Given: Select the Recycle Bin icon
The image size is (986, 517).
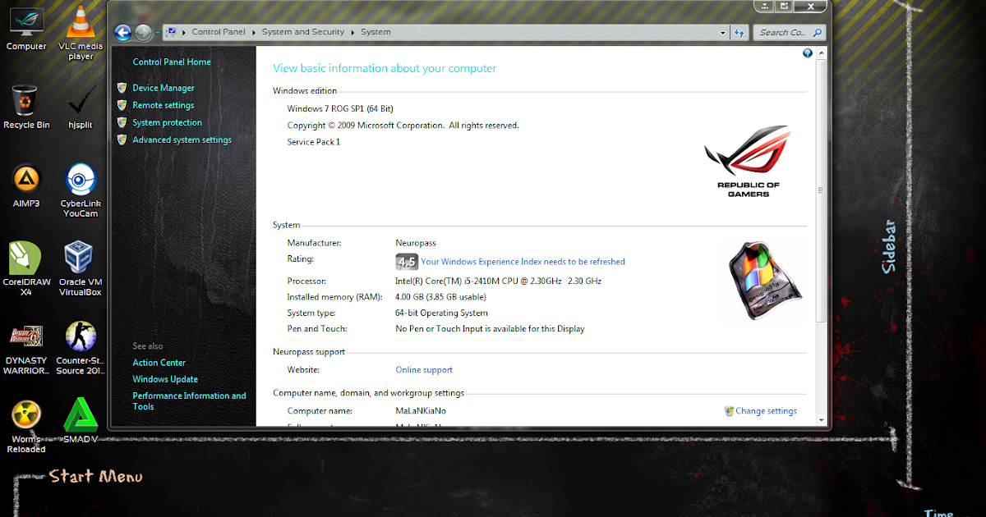Looking at the screenshot, I should (x=26, y=108).
